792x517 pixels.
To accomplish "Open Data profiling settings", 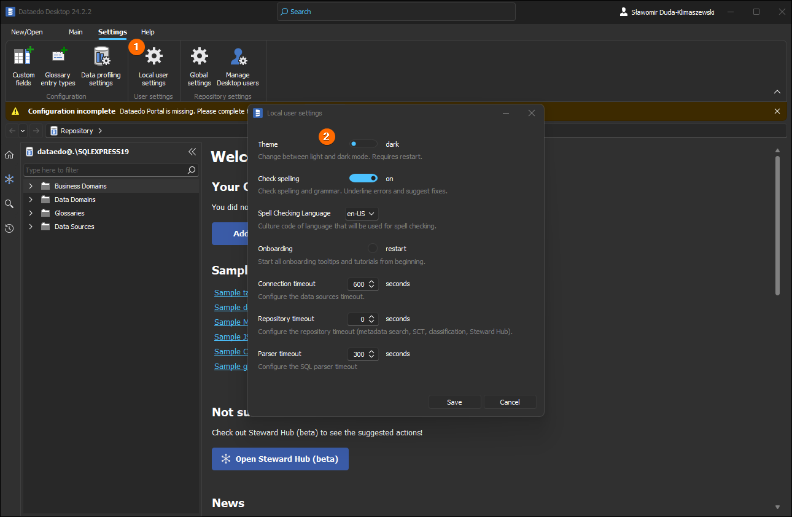I will coord(101,66).
